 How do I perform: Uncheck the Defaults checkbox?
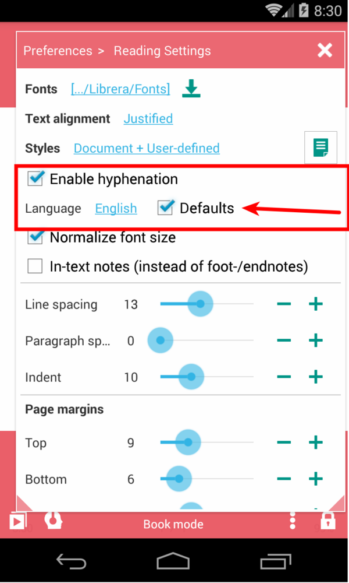click(x=166, y=208)
